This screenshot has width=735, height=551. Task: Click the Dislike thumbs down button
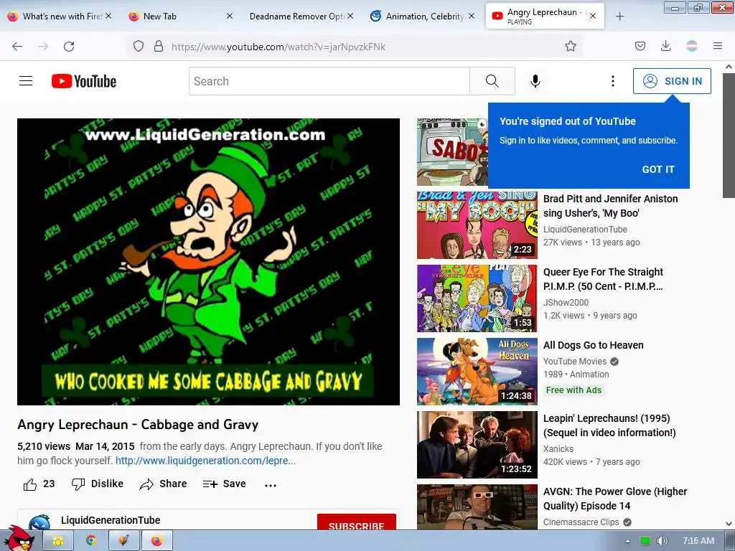(98, 484)
